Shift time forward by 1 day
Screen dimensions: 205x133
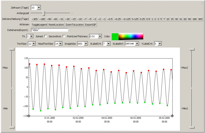(152, 19)
